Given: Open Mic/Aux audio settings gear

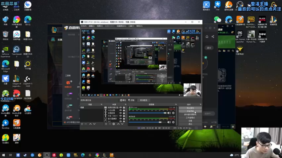Looking at the screenshot, I should click(173, 113).
